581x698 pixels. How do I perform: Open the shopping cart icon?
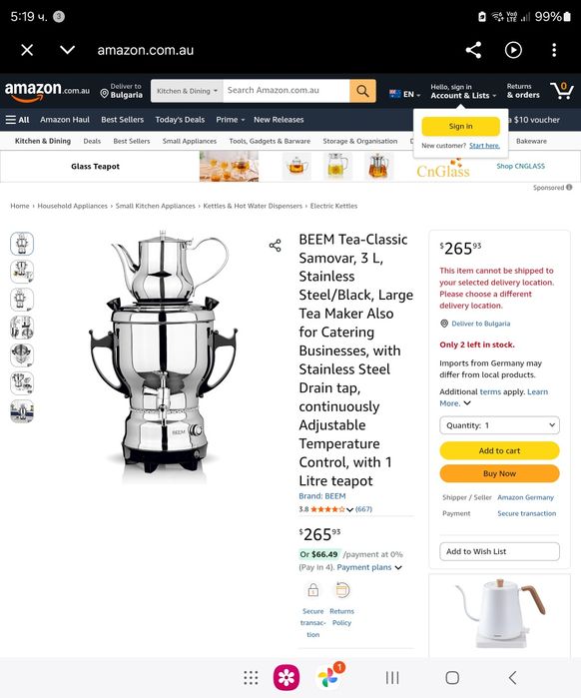pos(562,90)
